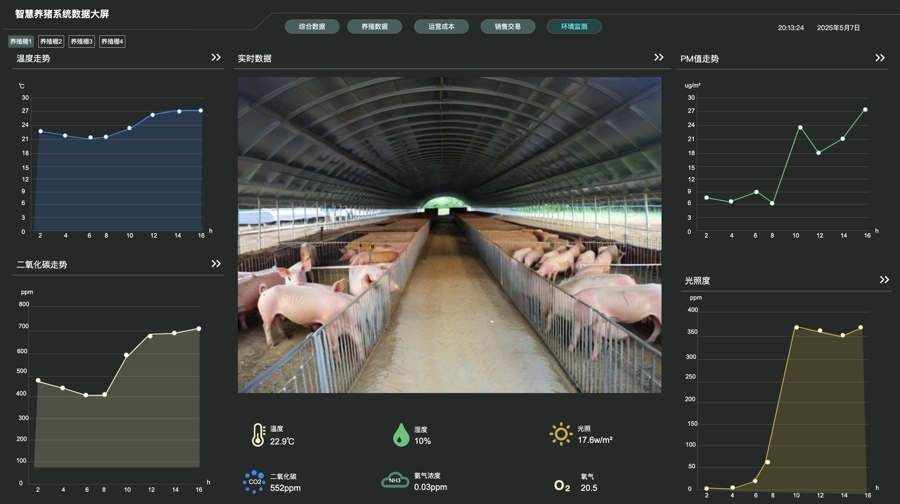Go to the 运营成本 tab
900x504 pixels.
441,27
